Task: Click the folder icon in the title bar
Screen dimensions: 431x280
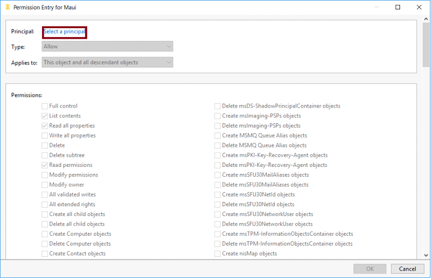Action: (7, 8)
